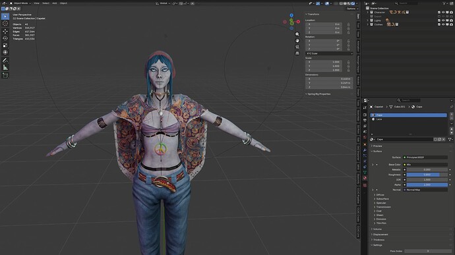This screenshot has width=455, height=255.
Task: Open the Object Data green triangle tab
Action: [365, 173]
